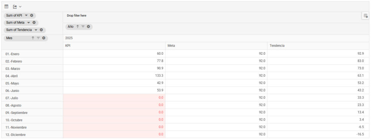
Task: Expand Sum of Tendencia aggregation dropdown
Action: click(x=36, y=30)
